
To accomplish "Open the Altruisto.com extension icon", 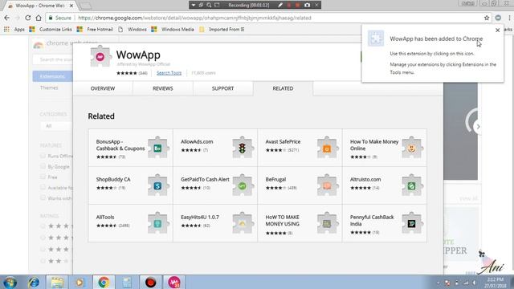I will [x=412, y=185].
